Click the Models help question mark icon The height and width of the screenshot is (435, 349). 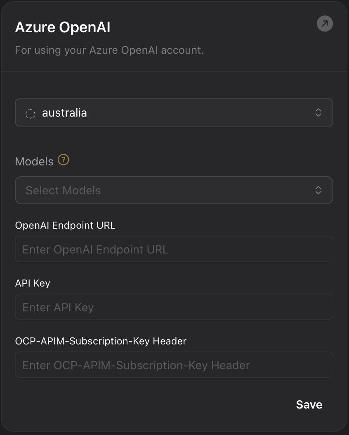click(63, 160)
